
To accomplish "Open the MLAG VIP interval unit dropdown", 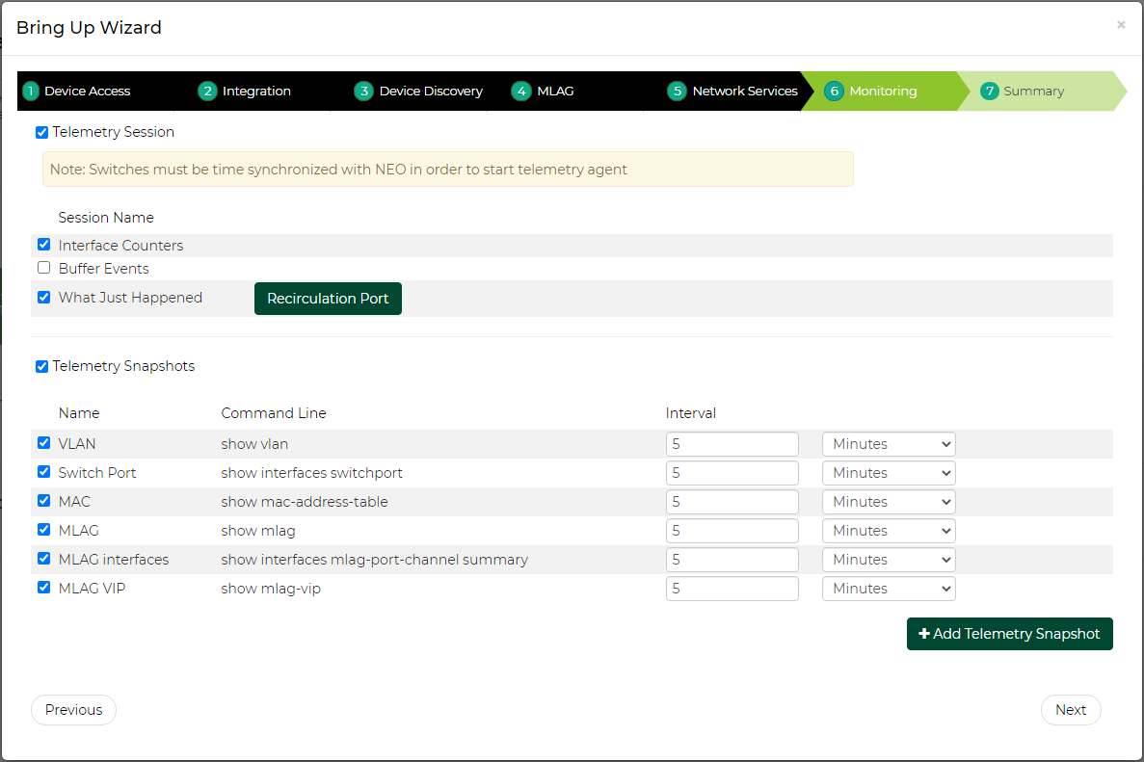I will 888,589.
